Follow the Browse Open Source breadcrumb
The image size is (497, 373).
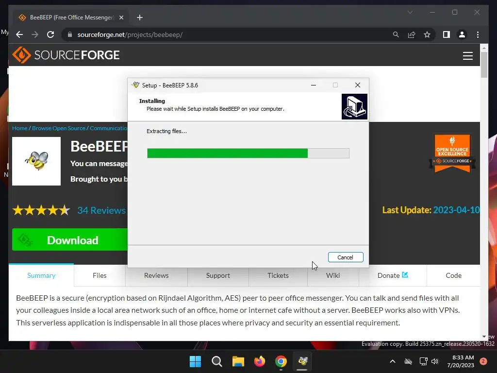pyautogui.click(x=59, y=128)
